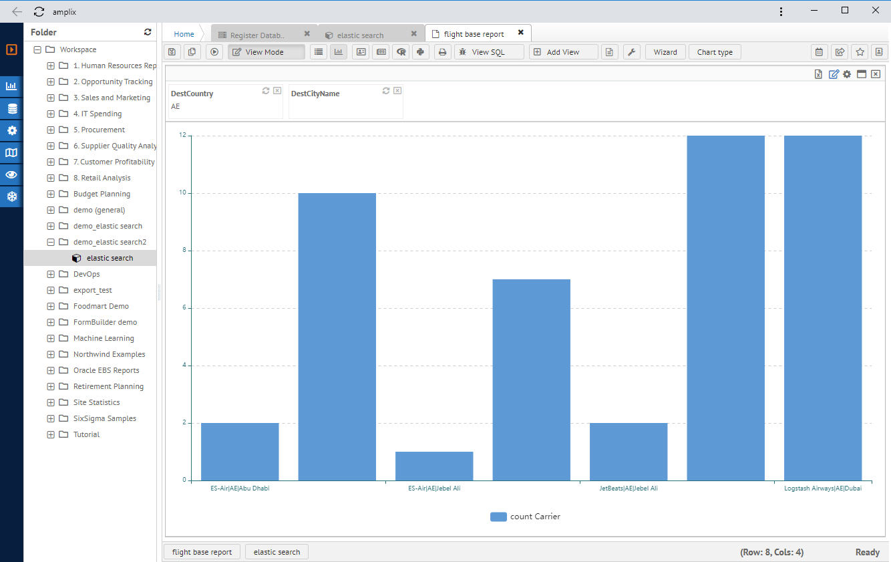The width and height of the screenshot is (891, 562).
Task: Click the orange play sidebar icon
Action: (x=11, y=49)
